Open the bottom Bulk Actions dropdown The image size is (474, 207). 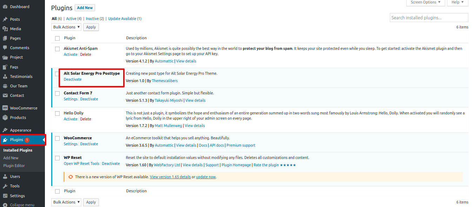(x=66, y=202)
